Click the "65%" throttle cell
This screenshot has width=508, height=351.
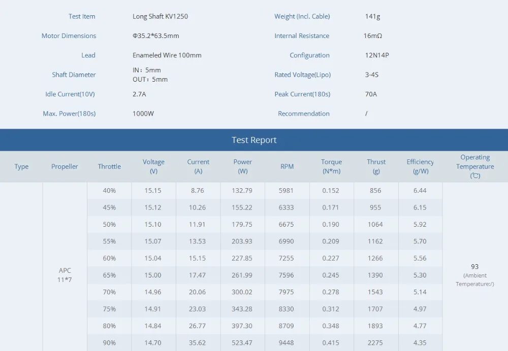(x=109, y=275)
